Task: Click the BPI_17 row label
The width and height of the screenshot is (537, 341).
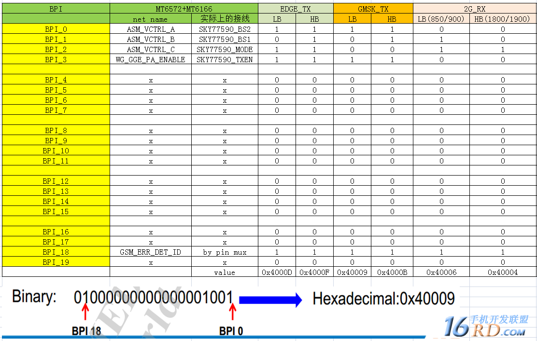Action: pyautogui.click(x=56, y=242)
